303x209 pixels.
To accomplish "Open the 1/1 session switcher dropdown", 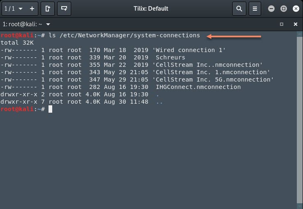I will [14, 8].
